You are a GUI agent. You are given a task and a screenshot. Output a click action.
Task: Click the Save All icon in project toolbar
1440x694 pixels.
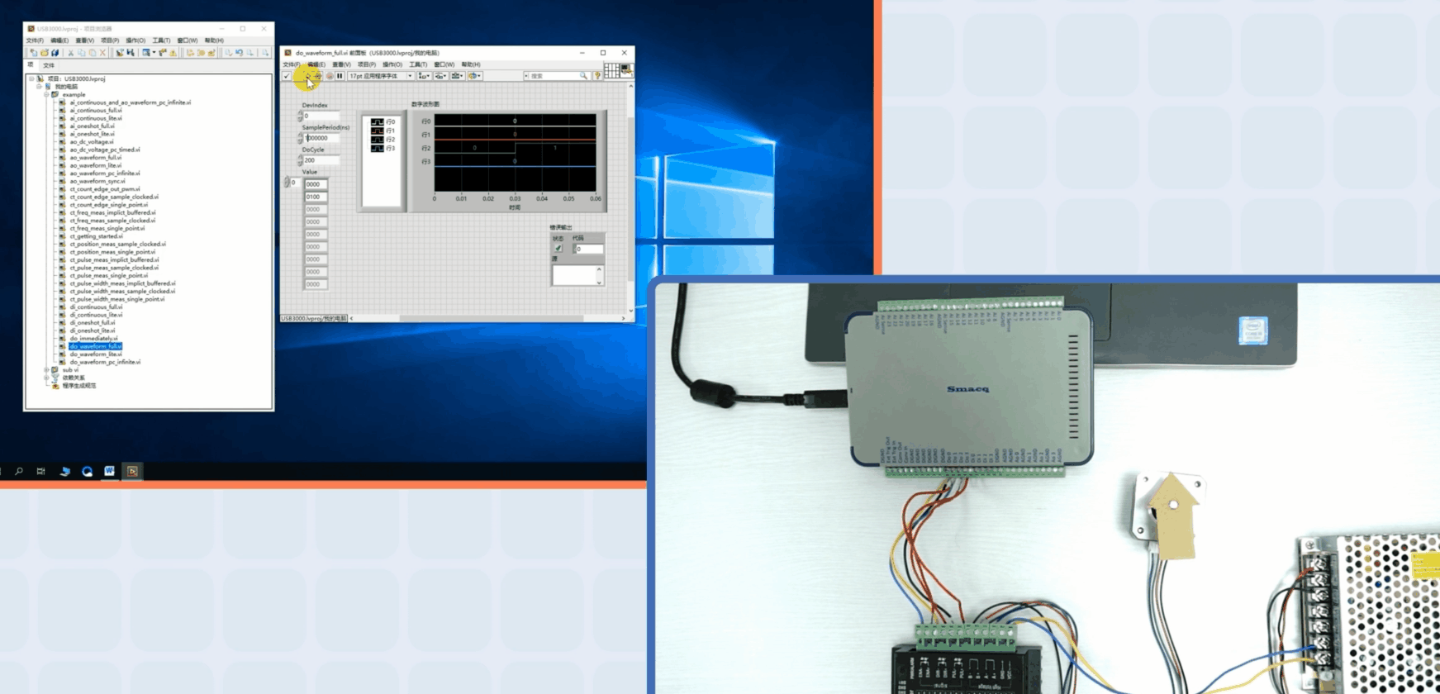coord(55,53)
